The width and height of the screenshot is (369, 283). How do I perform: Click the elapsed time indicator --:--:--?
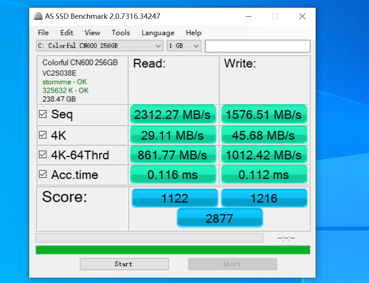[x=286, y=238]
